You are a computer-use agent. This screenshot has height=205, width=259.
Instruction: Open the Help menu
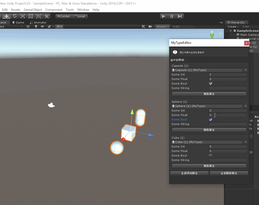click(96, 9)
